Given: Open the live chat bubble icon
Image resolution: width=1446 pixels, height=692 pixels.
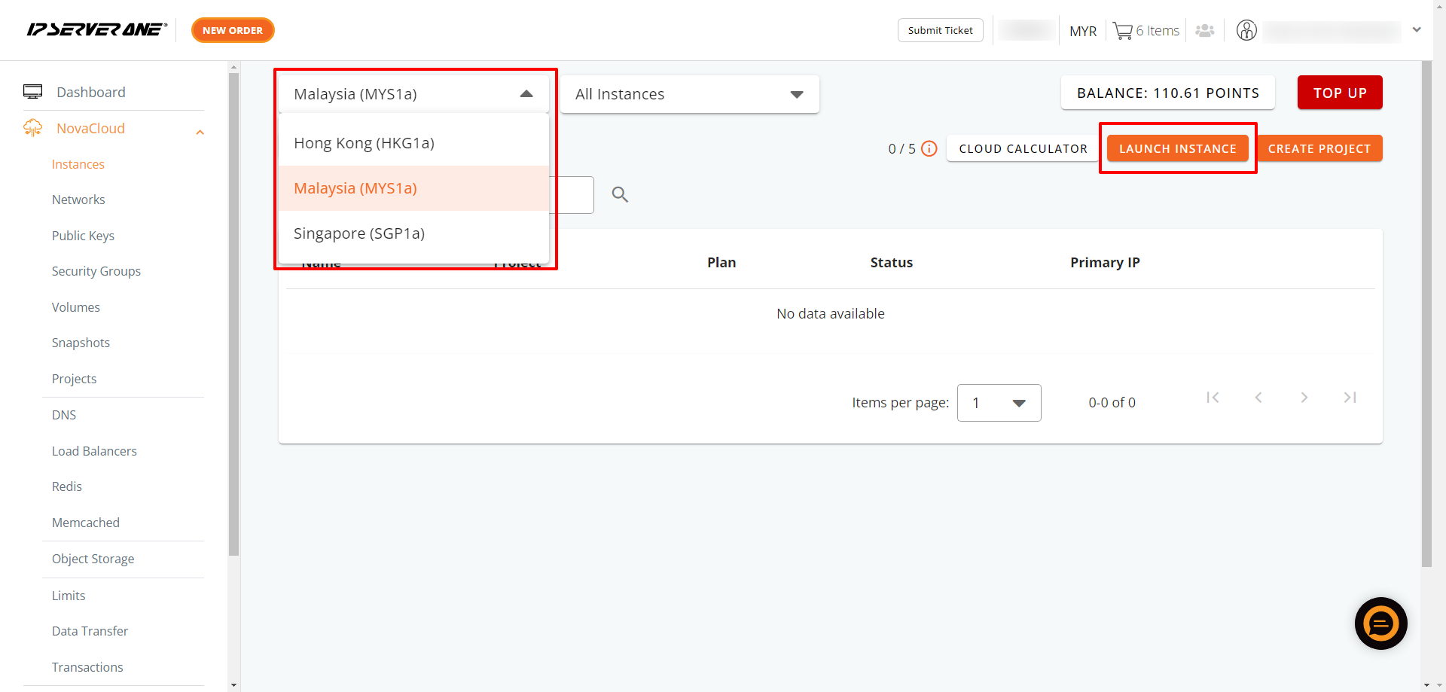Looking at the screenshot, I should (x=1380, y=623).
